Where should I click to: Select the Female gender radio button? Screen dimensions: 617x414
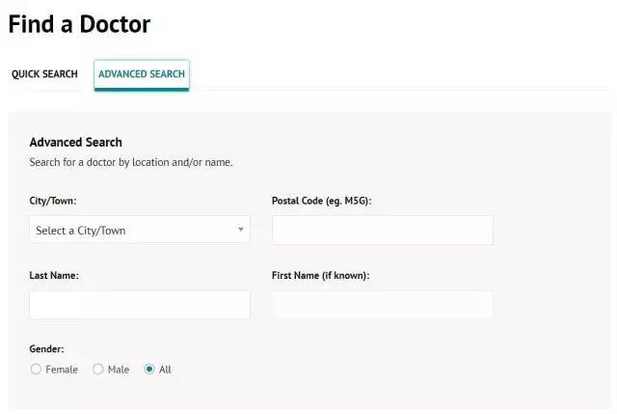click(x=37, y=370)
